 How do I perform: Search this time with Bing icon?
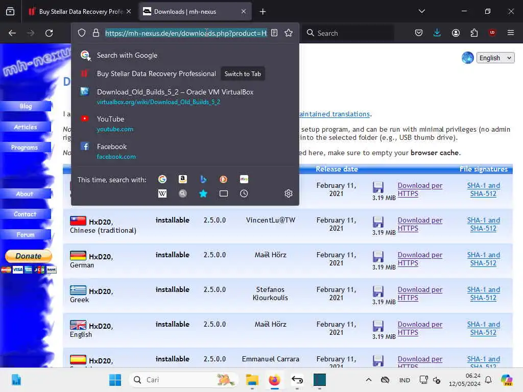point(203,179)
